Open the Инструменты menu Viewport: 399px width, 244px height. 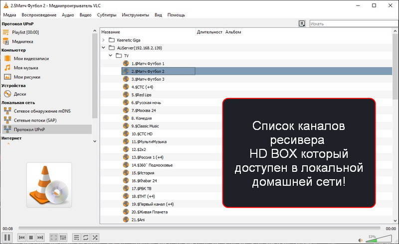(x=135, y=15)
